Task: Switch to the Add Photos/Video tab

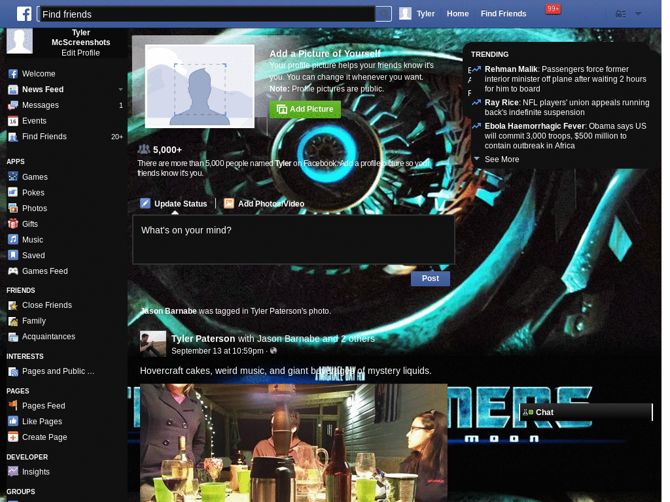Action: [264, 204]
